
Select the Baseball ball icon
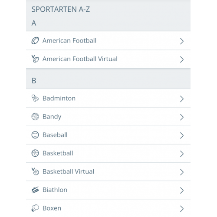tap(35, 135)
